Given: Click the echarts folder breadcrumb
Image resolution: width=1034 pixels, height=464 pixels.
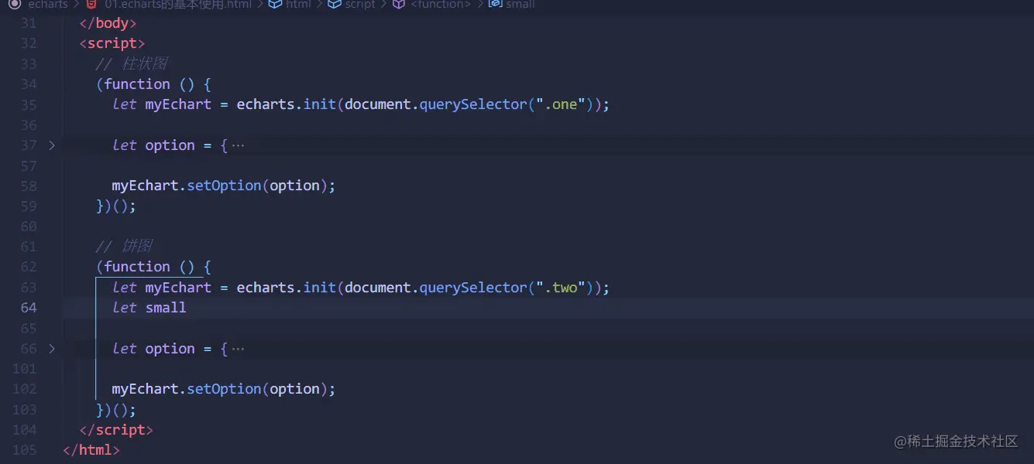Looking at the screenshot, I should (x=48, y=4).
